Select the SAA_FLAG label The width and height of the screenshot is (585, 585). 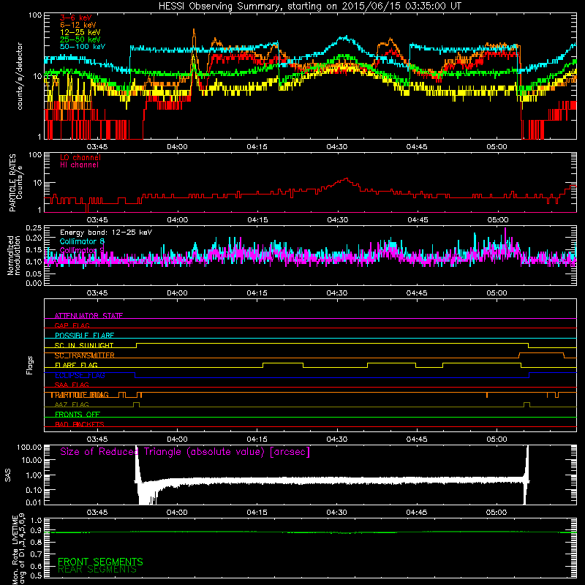point(72,385)
